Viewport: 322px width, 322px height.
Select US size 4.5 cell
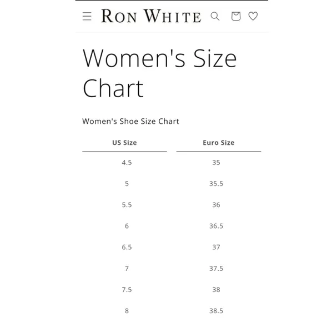click(127, 163)
